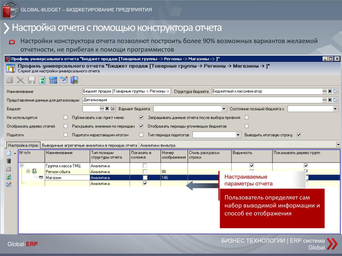
Task: Click the Стиль раскраски строки column header
Action: 209,156
